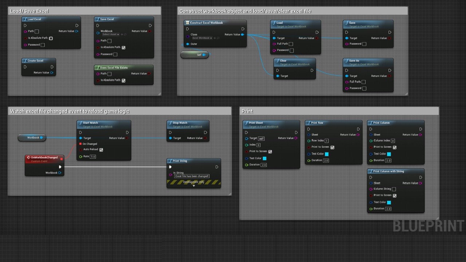Click the Return Value pin on Create Excel
The height and width of the screenshot is (262, 466).
52,73
